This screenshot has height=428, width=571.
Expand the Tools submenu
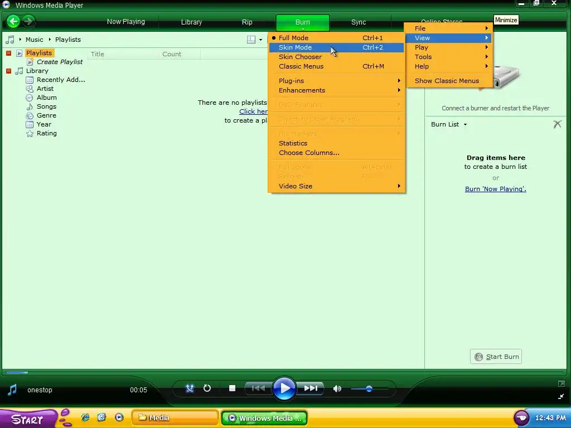coord(449,57)
